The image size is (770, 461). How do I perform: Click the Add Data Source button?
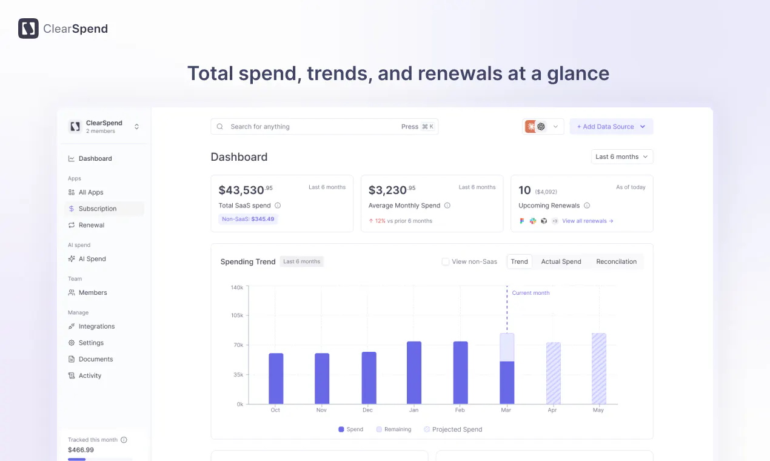pos(611,127)
